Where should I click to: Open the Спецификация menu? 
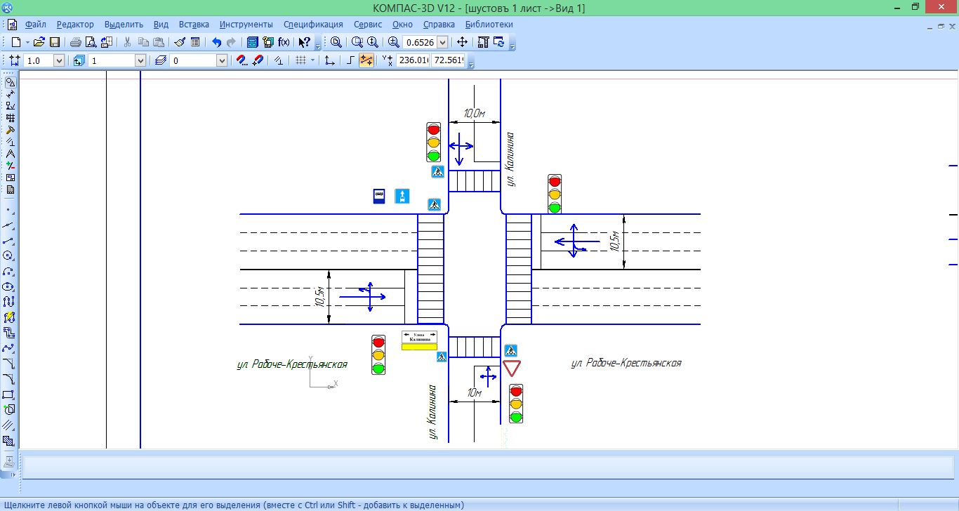click(315, 24)
